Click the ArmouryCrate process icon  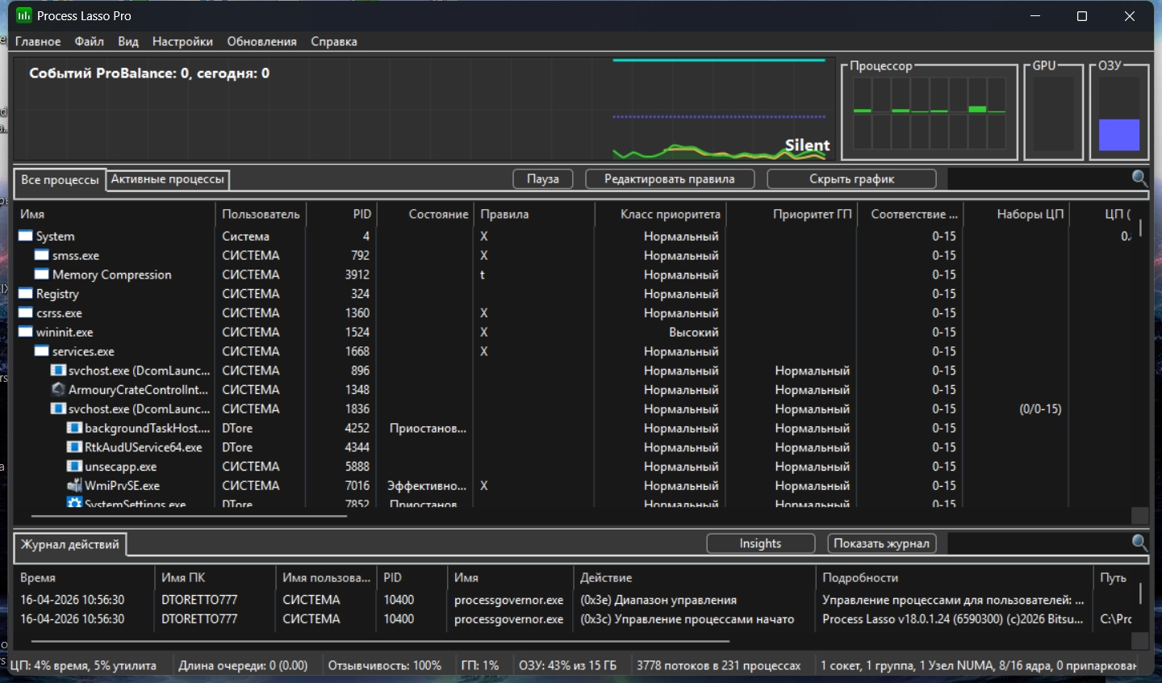click(x=58, y=390)
